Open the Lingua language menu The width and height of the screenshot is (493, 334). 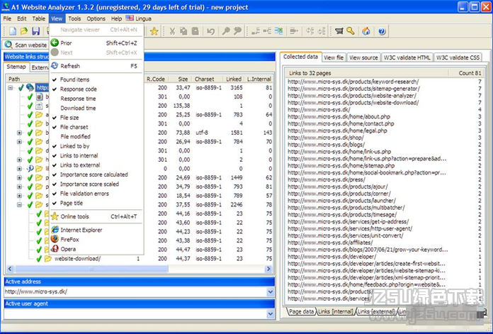click(138, 18)
